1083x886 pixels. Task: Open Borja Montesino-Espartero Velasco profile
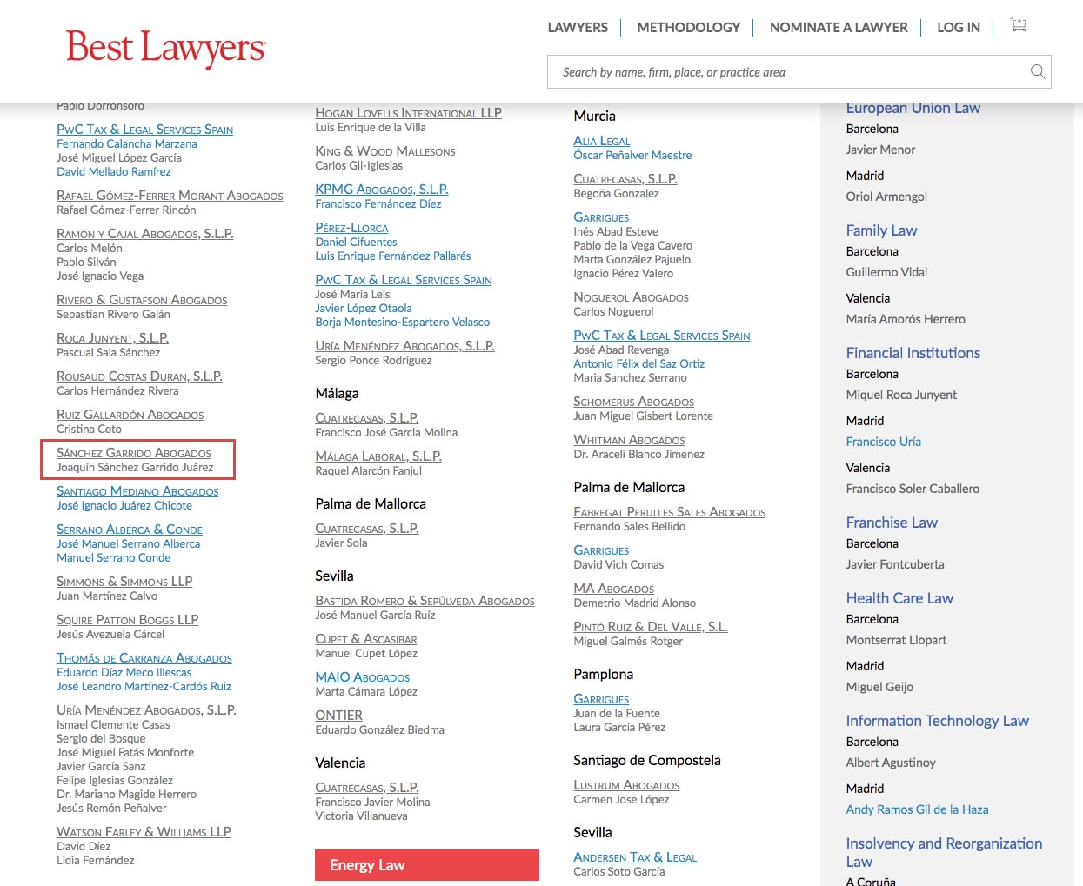click(403, 322)
